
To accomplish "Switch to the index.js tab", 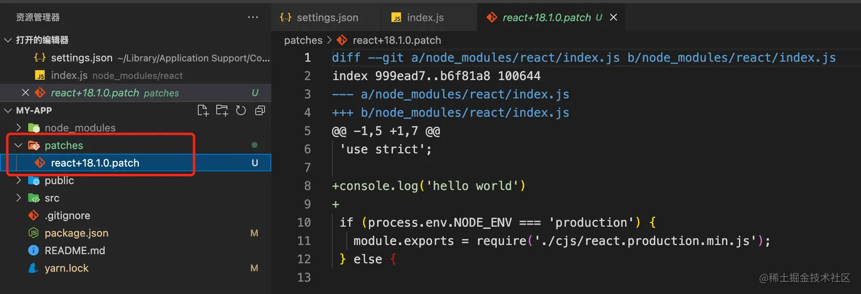I will [429, 18].
